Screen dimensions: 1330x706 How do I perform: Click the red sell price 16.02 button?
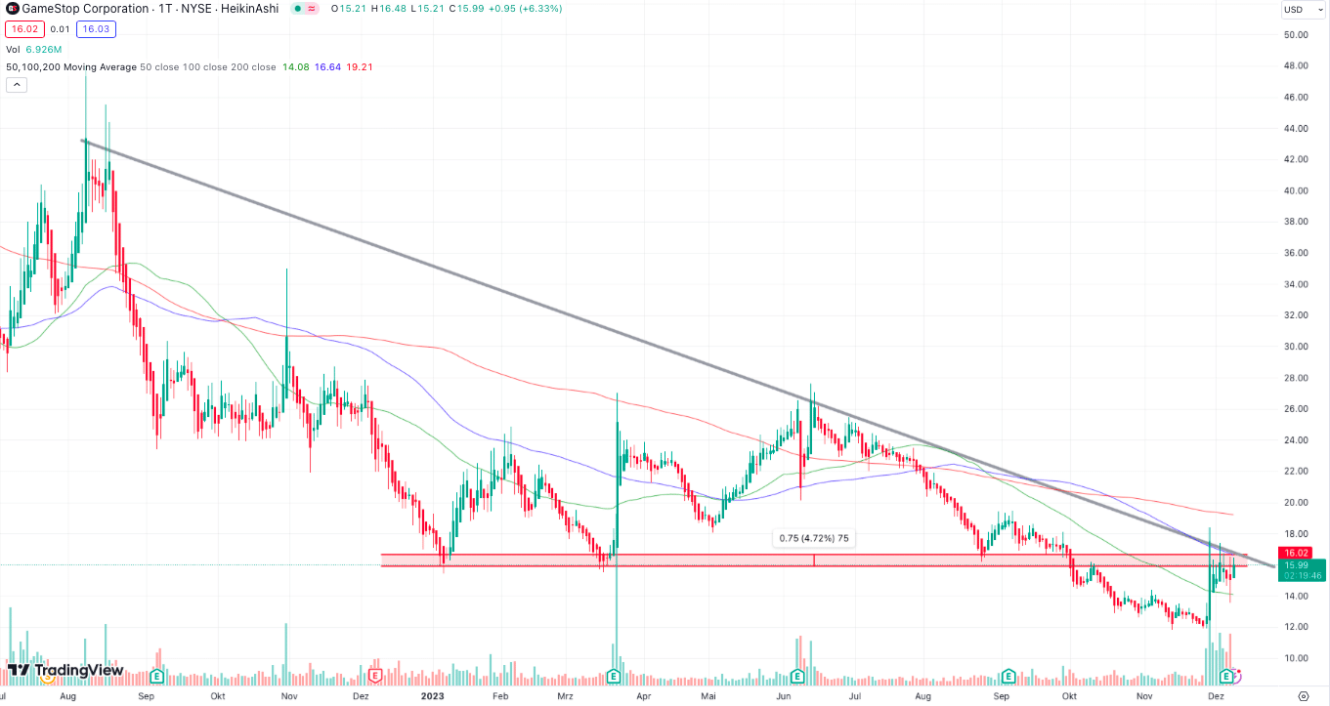[x=22, y=29]
